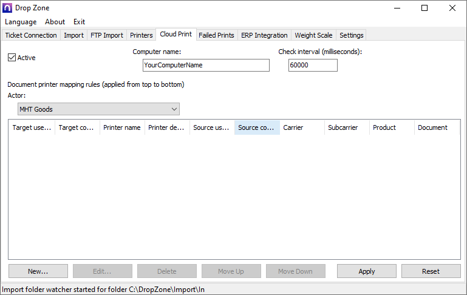Click the Apply button

pos(367,271)
